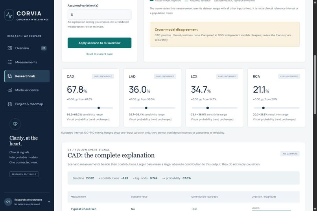Click the RCA 21.1% probability value
Screen dimensions: 317x211
261,90
